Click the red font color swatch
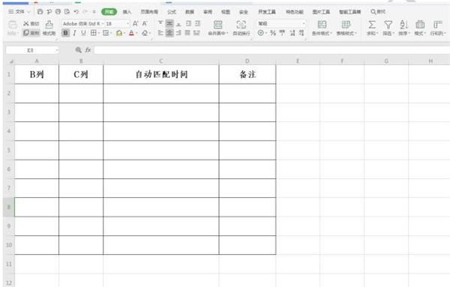Screen dimensions: 450x287 [x=131, y=33]
